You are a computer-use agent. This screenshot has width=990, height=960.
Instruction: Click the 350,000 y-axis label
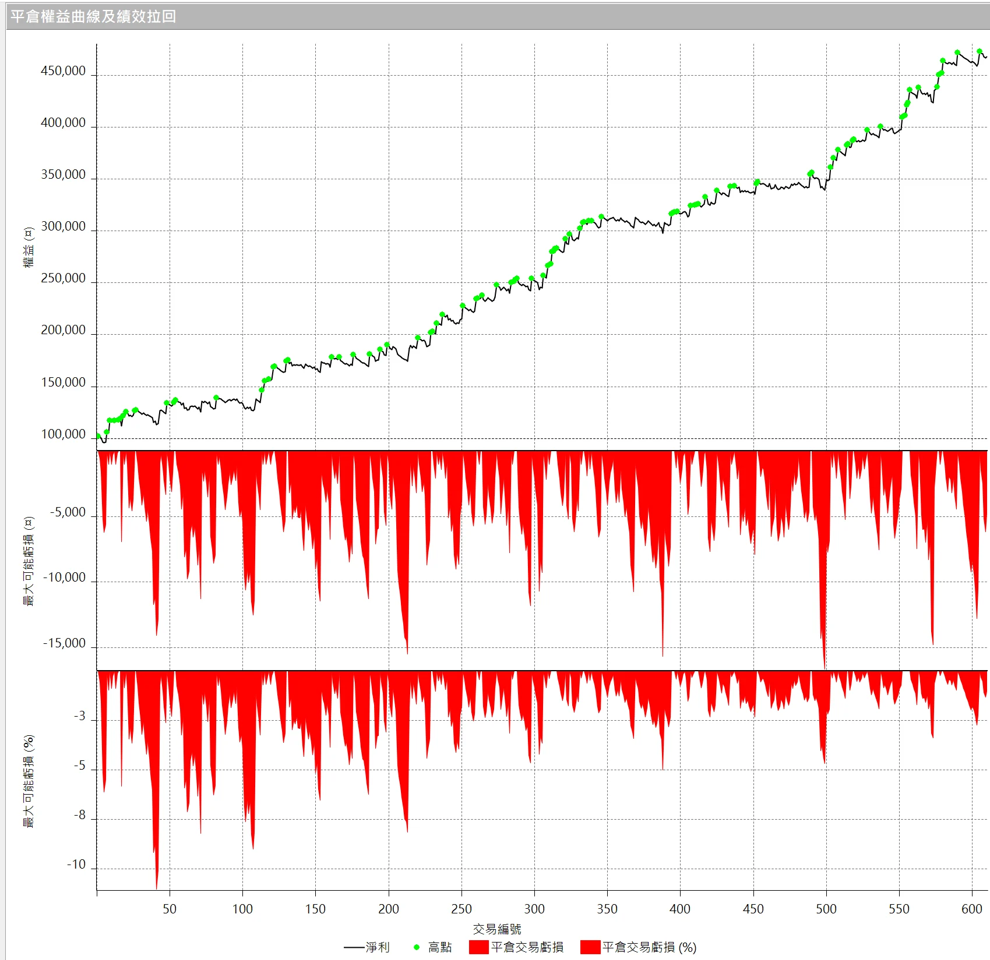tap(63, 175)
